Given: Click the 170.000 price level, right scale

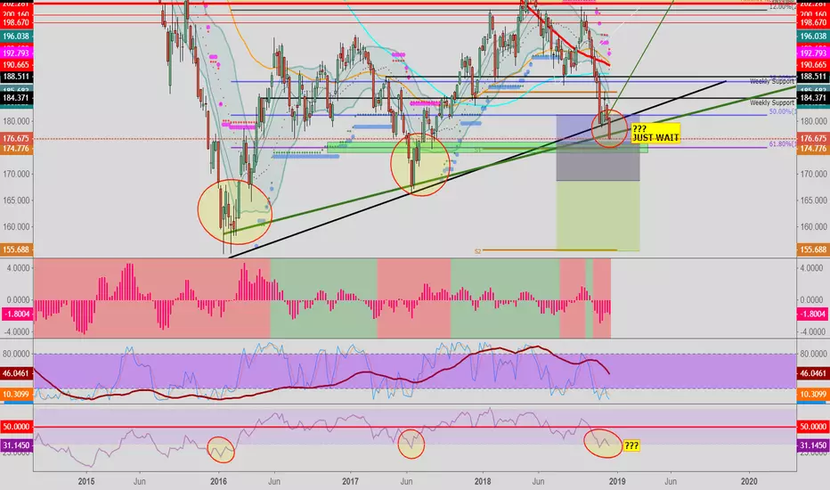Looking at the screenshot, I should 813,174.
